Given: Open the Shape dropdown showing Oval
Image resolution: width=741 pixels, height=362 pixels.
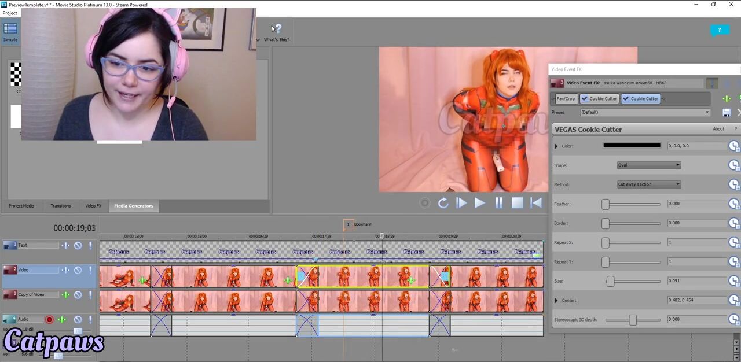Looking at the screenshot, I should point(648,165).
